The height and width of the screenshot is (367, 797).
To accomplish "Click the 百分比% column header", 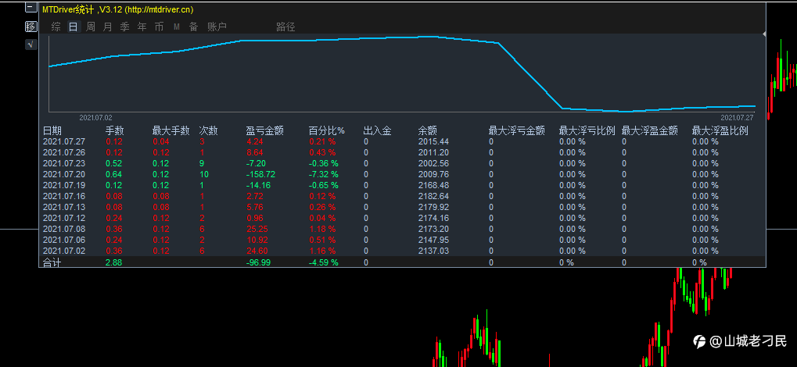I will [x=327, y=131].
